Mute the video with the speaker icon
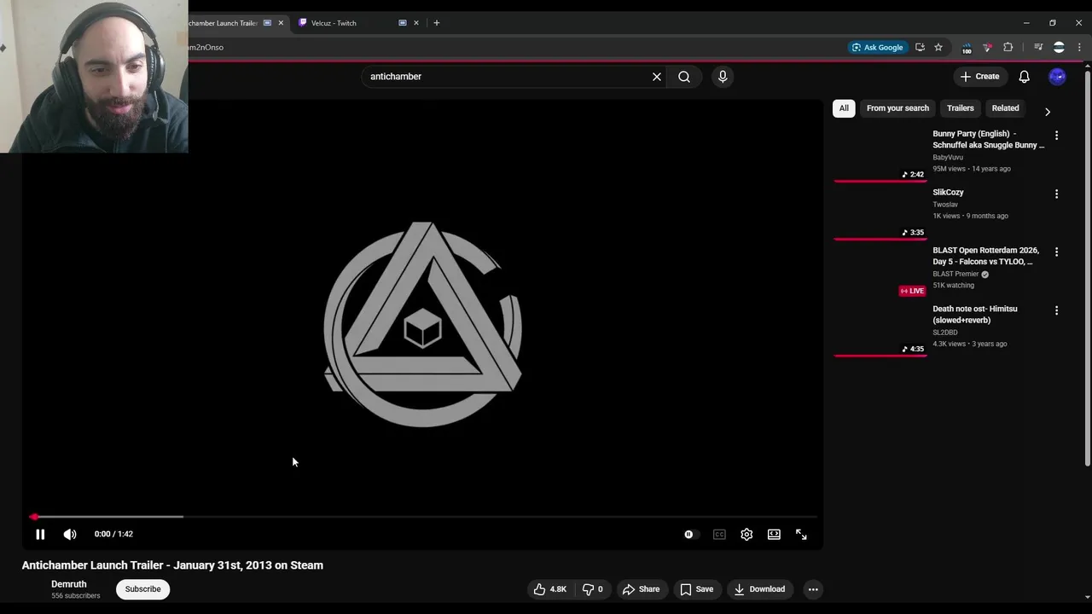The image size is (1092, 614). [x=70, y=534]
